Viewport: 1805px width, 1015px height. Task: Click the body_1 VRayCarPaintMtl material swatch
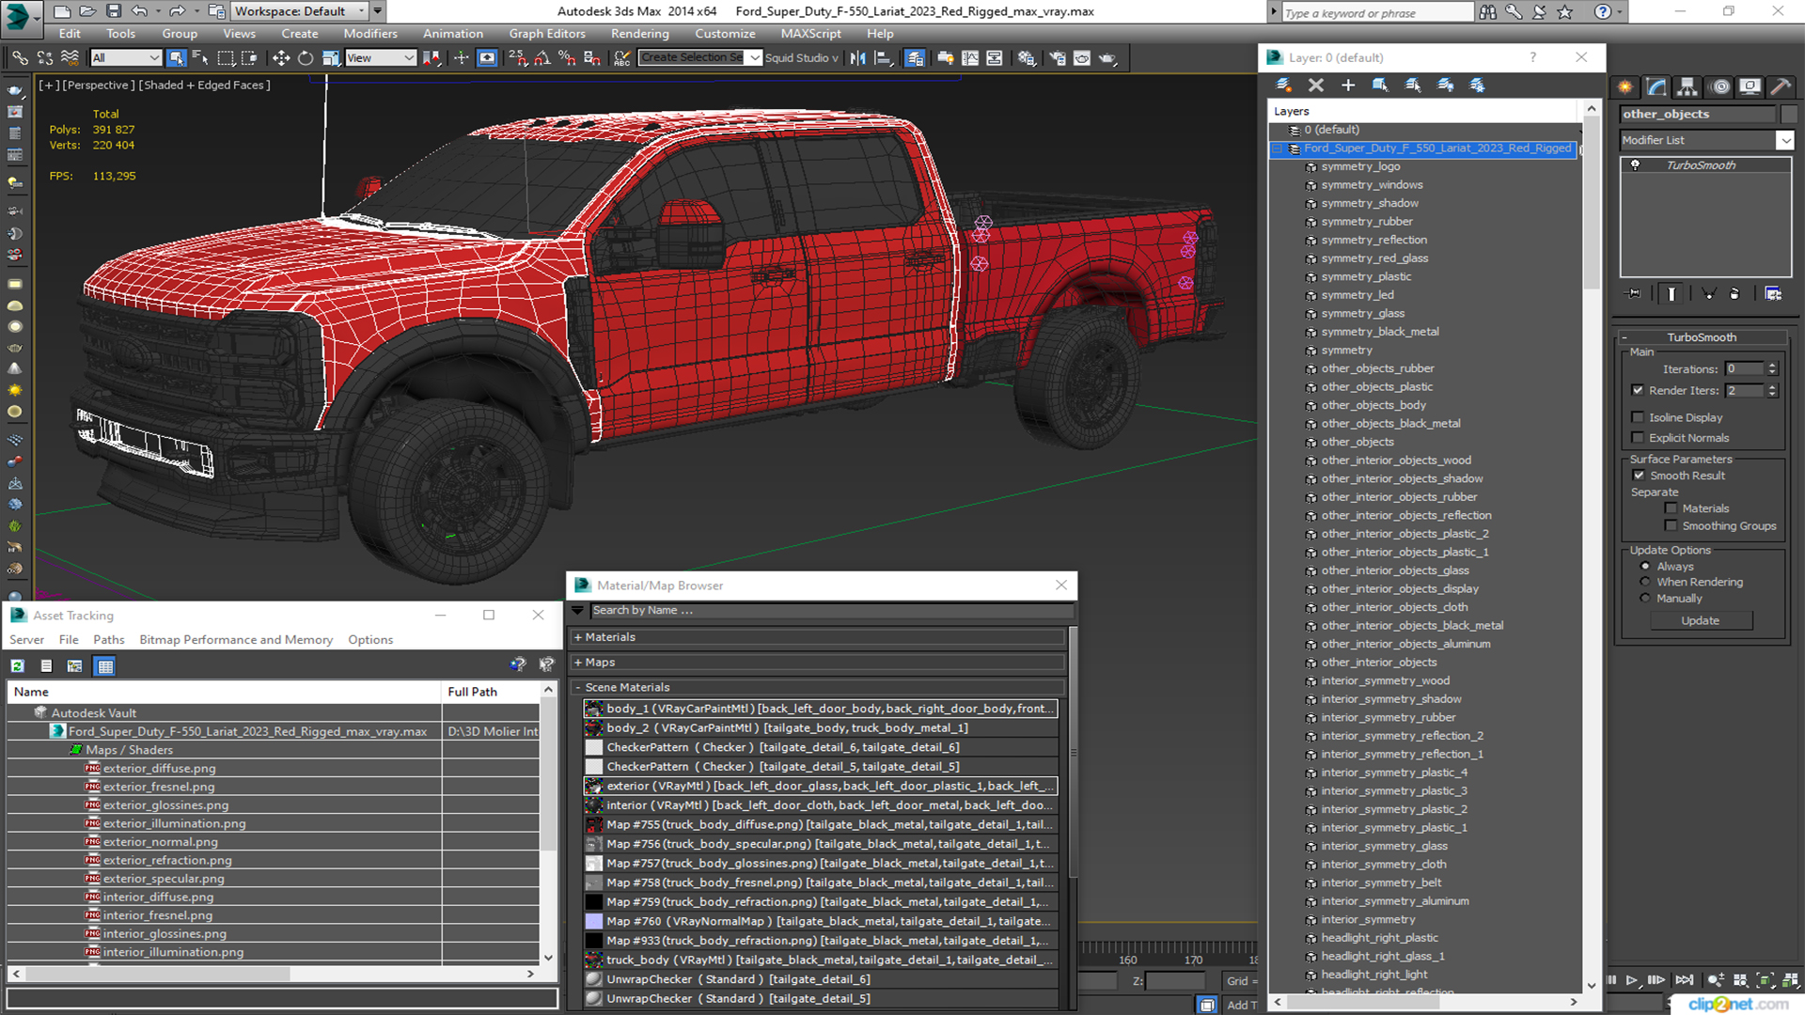point(593,709)
